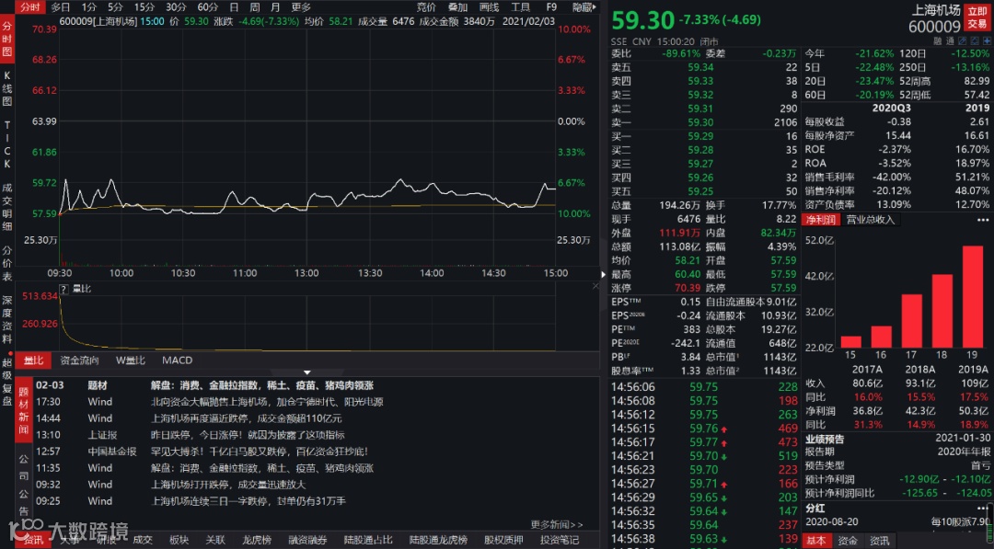Switch to the 陆股通占比 bottom tab

[x=367, y=540]
